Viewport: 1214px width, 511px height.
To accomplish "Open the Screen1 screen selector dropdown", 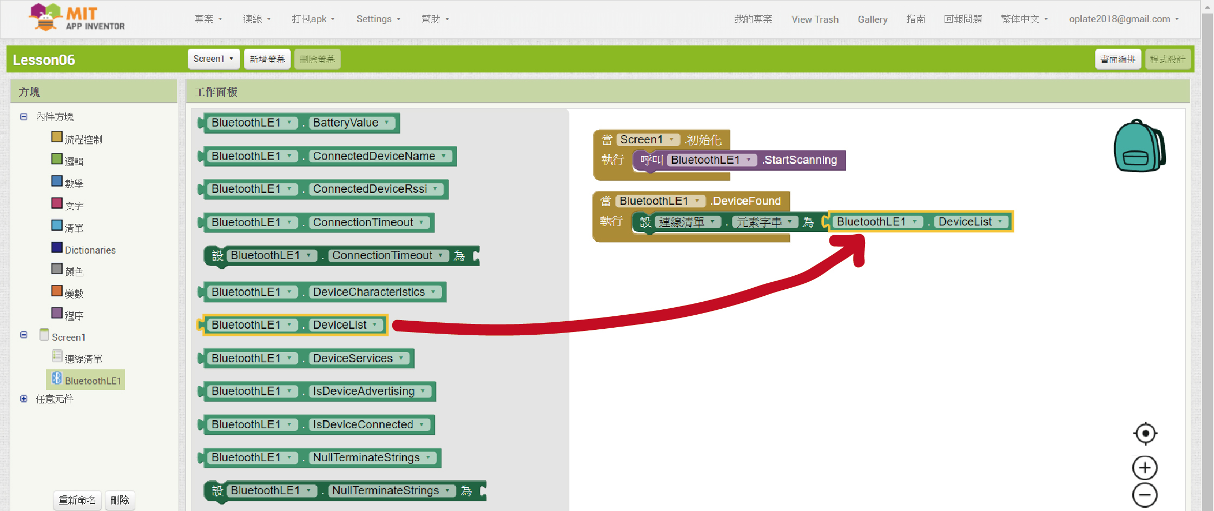I will 213,59.
